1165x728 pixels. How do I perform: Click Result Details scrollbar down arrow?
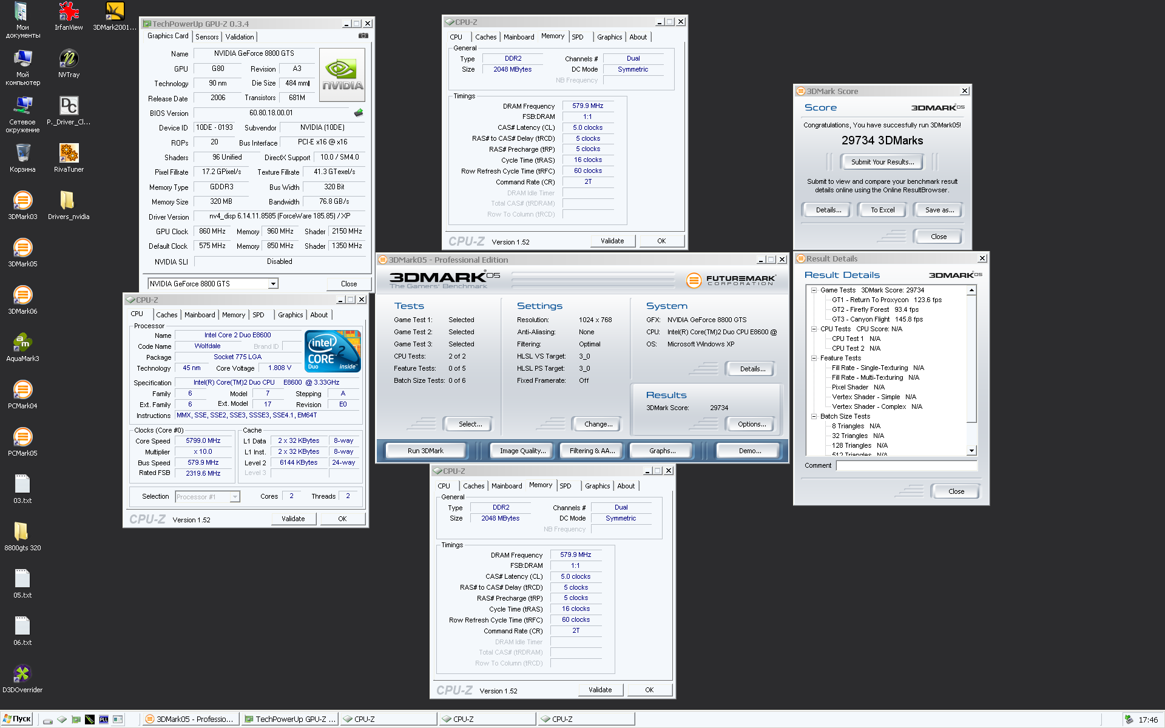click(x=971, y=451)
